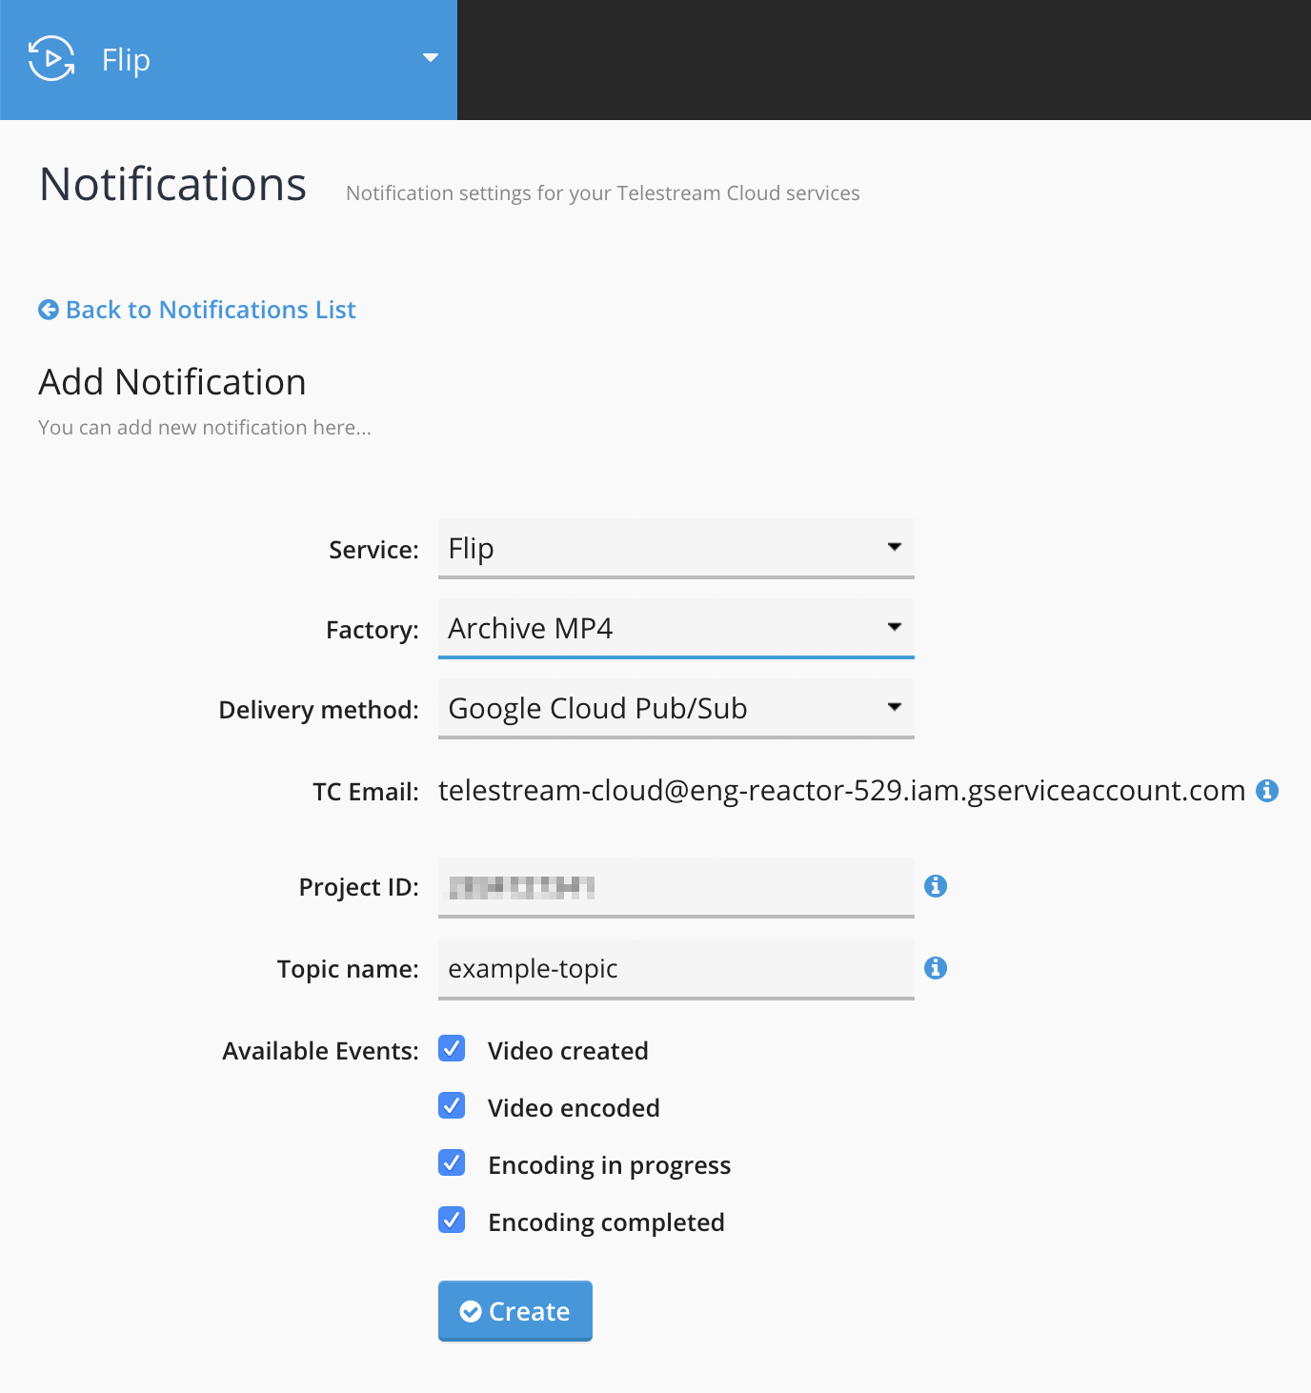Click the Encoding in progress label text

[609, 1165]
